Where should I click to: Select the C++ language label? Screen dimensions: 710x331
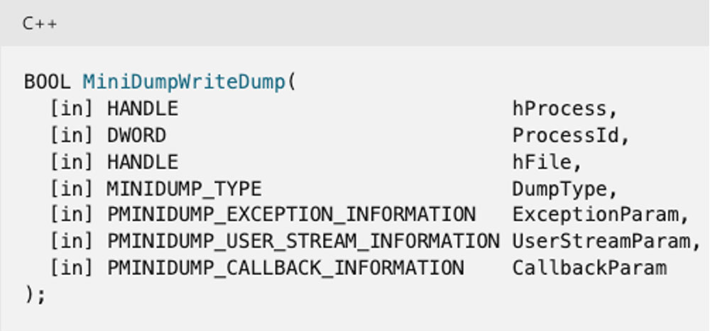pos(40,23)
